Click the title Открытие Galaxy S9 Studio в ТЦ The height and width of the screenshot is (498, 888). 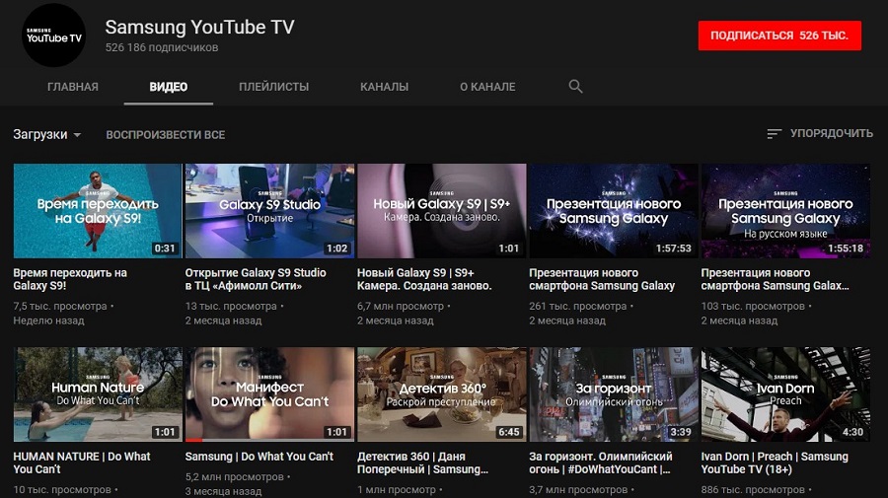(256, 279)
